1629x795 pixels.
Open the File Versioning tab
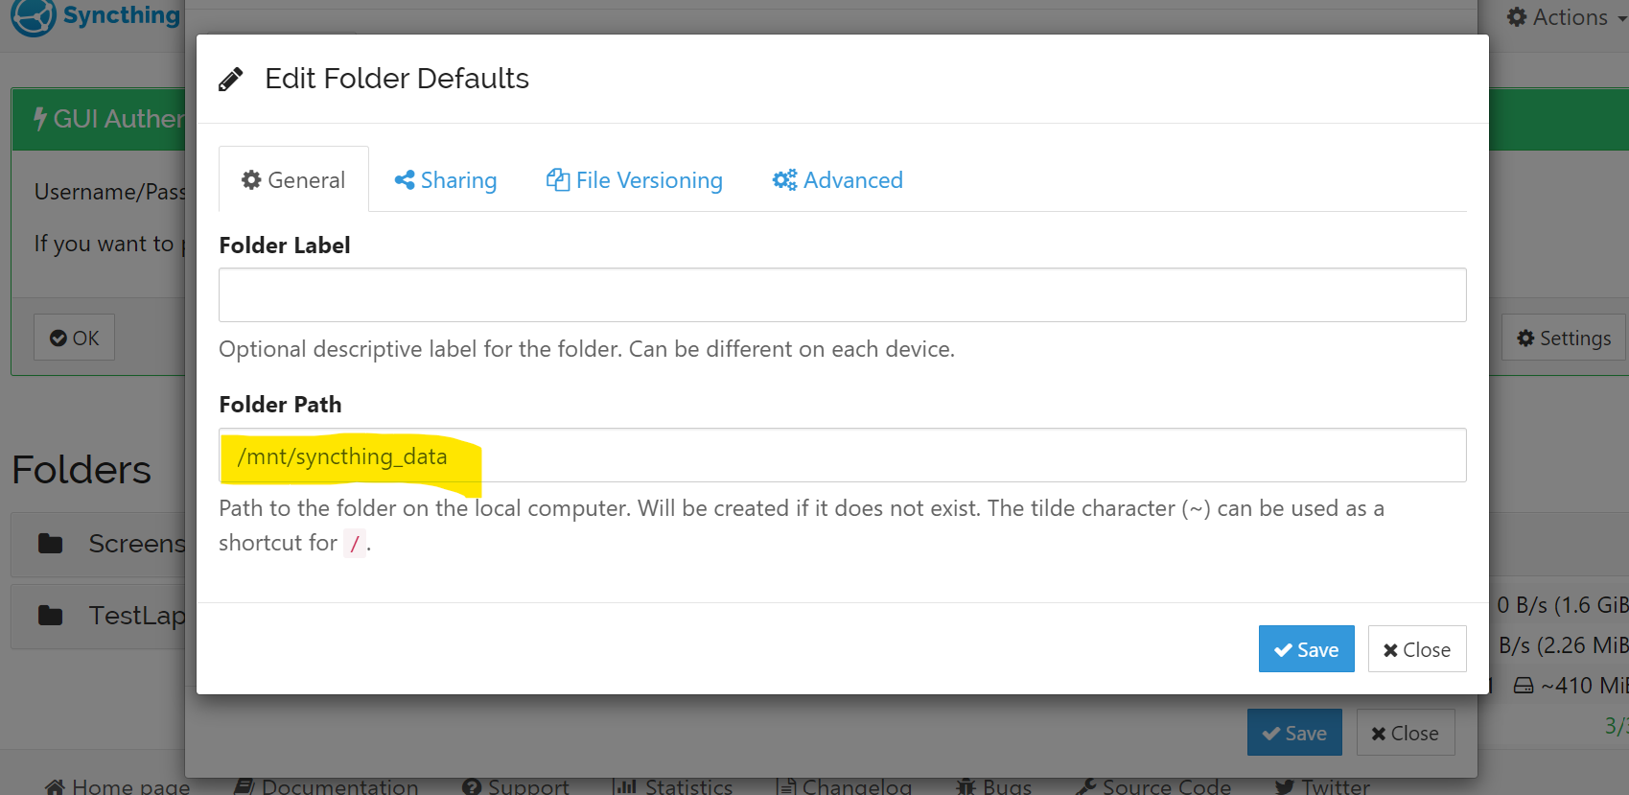click(635, 180)
